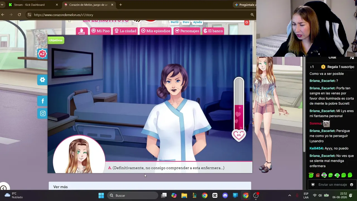Viewport: 357px width, 201px height.
Task: Open the first Chrome taskbar icon
Action: (205, 195)
